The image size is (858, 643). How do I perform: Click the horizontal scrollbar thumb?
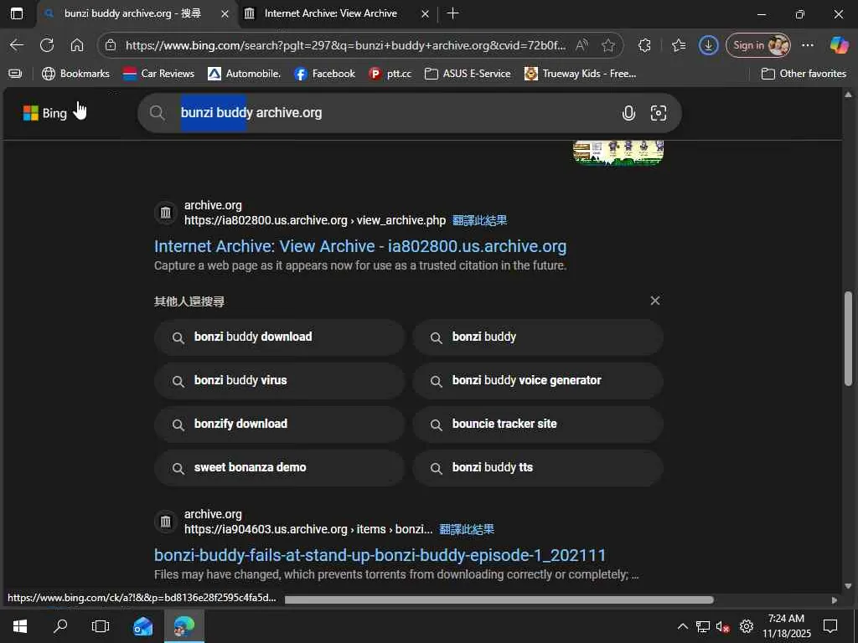[499, 599]
